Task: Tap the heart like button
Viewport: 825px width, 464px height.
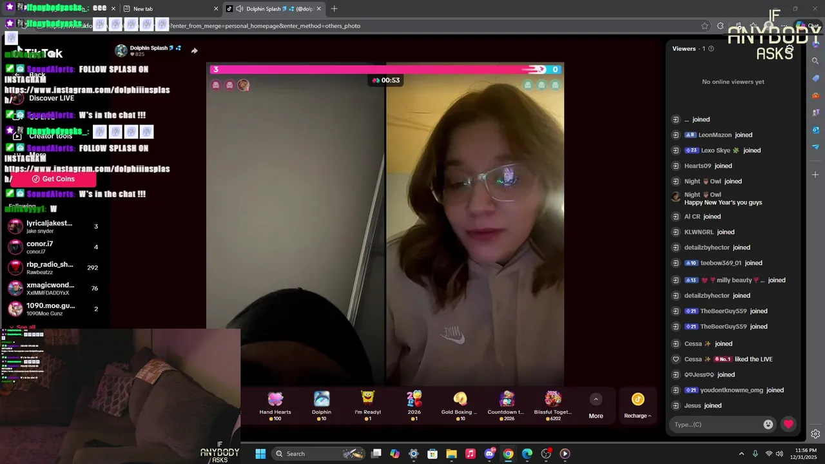Action: (x=788, y=424)
